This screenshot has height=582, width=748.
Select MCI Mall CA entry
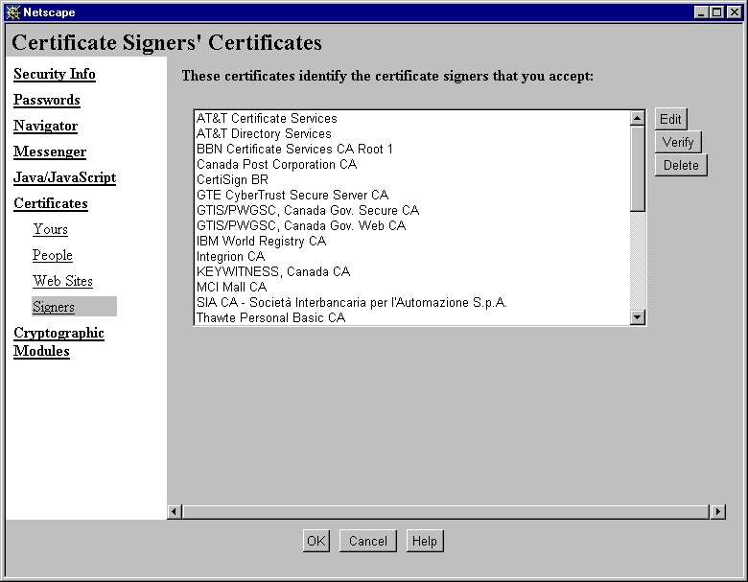tap(412, 287)
